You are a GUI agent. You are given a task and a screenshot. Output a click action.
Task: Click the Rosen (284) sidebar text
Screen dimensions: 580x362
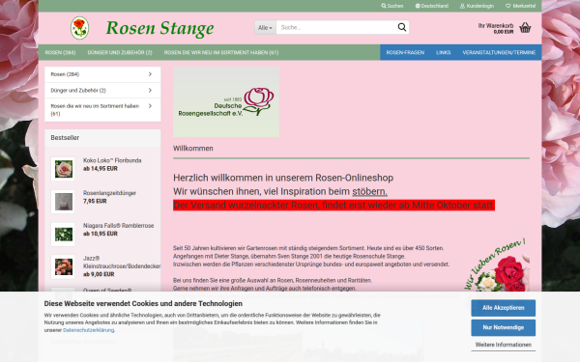click(x=65, y=74)
